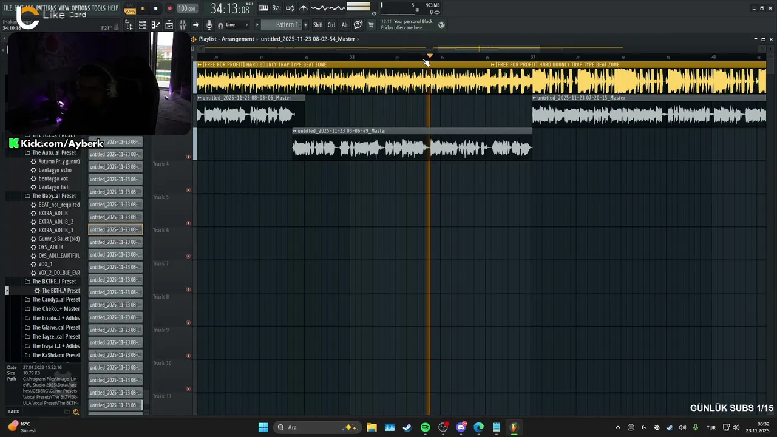Show hidden system tray icons chevron
The image size is (777, 437).
(x=618, y=427)
